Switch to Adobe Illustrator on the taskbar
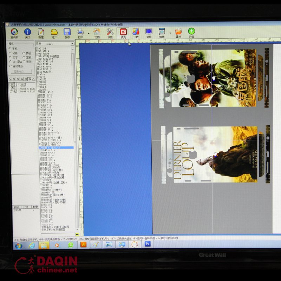 click(x=83, y=244)
